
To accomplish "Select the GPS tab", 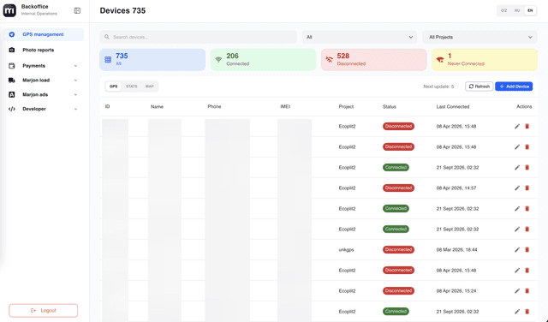I will tap(113, 86).
